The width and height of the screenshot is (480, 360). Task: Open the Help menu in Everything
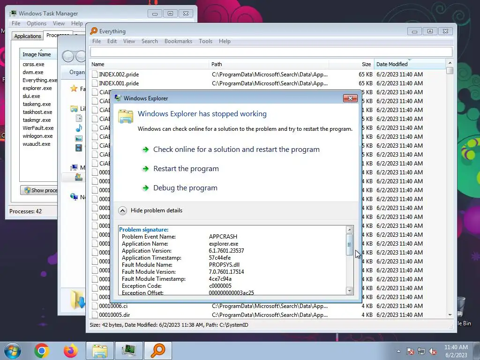[225, 41]
